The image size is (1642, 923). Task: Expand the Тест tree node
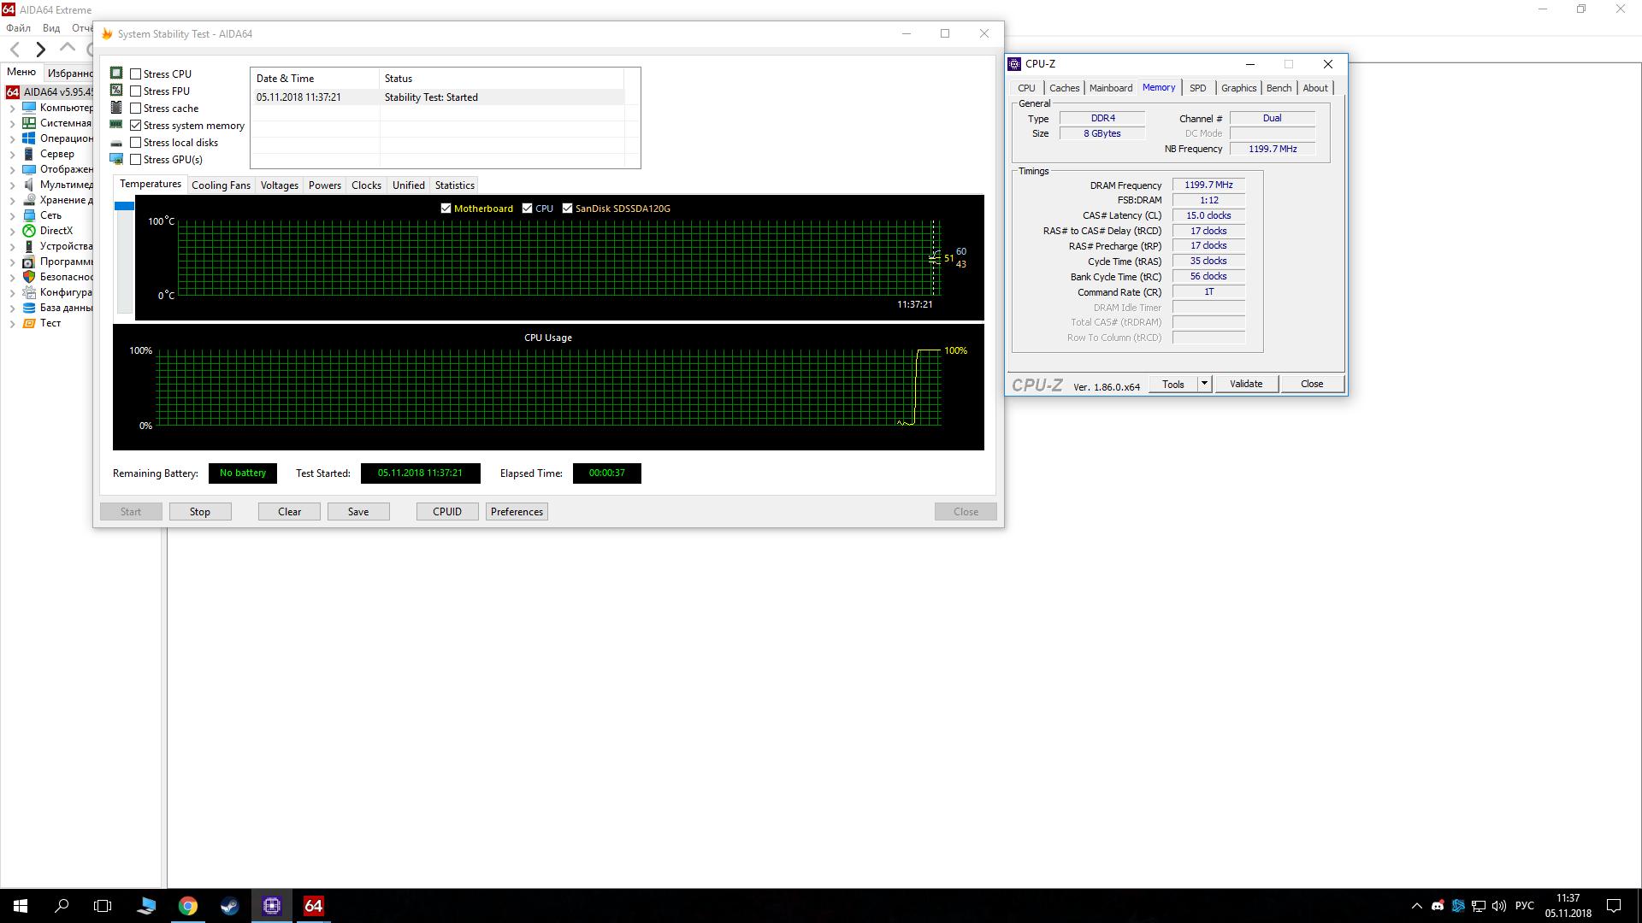(x=12, y=324)
